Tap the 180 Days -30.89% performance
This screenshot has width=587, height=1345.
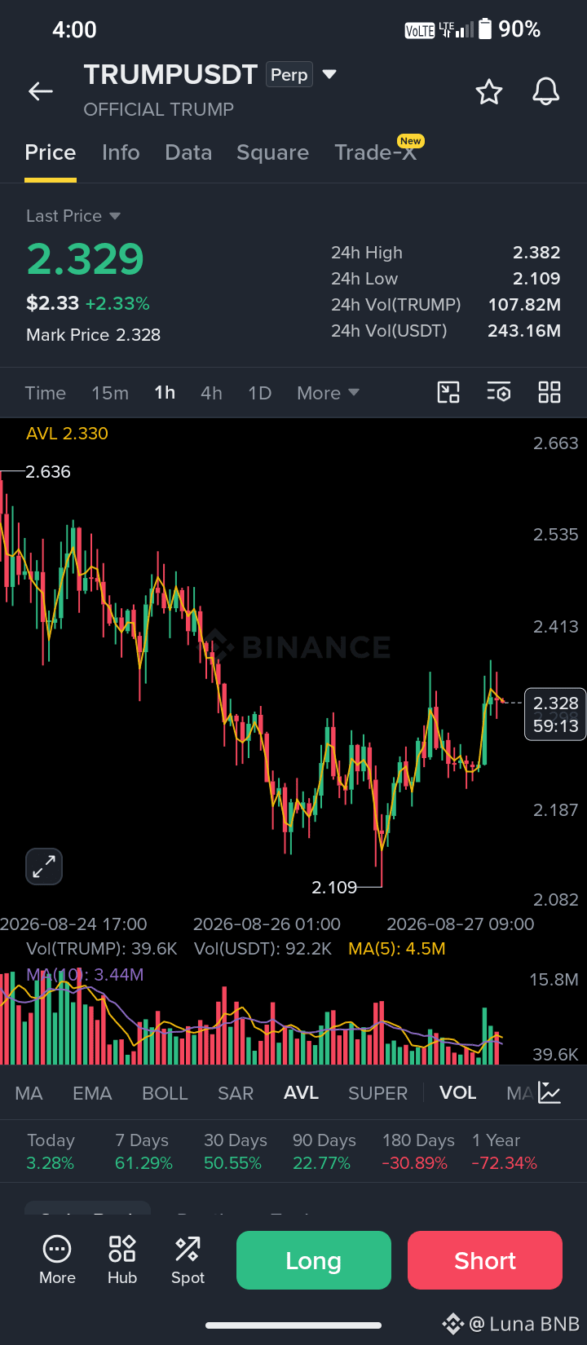click(418, 1152)
